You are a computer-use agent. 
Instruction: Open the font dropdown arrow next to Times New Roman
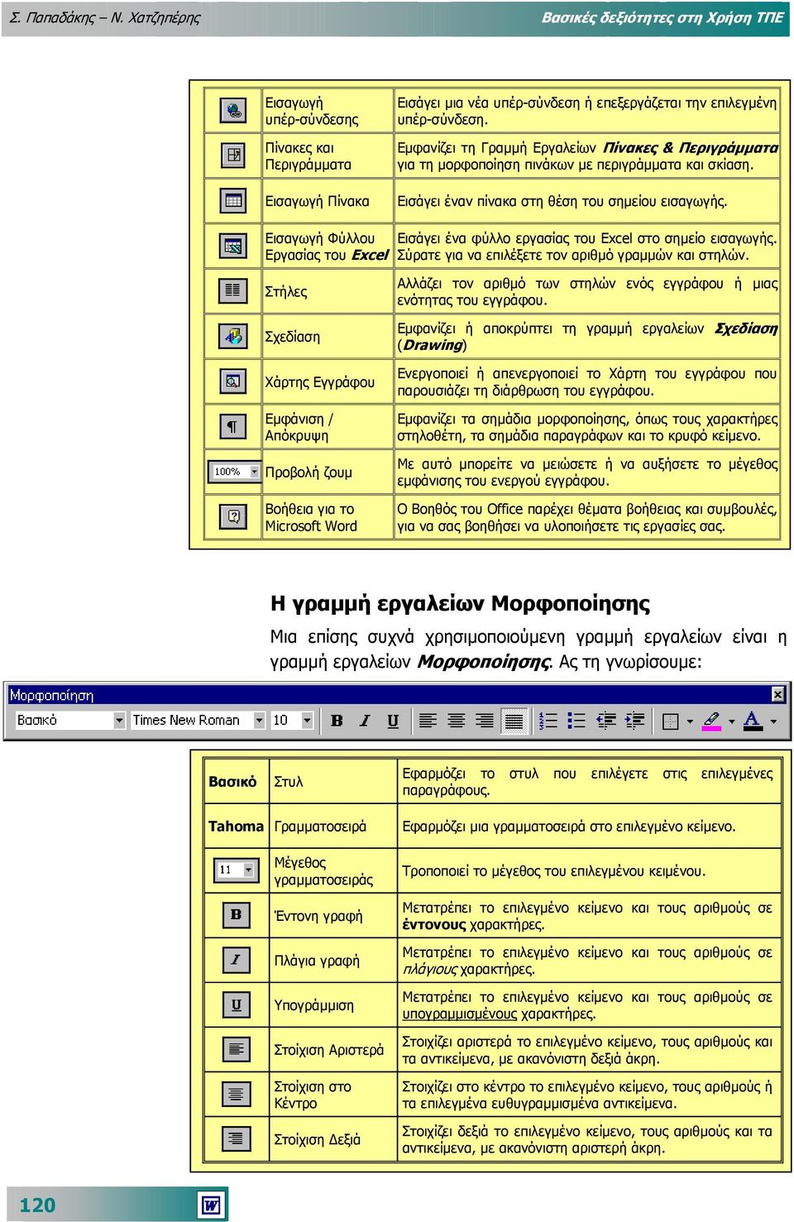tap(259, 721)
